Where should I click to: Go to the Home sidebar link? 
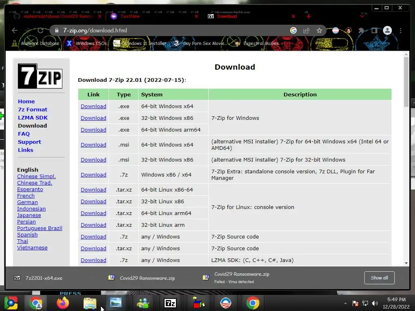point(26,101)
